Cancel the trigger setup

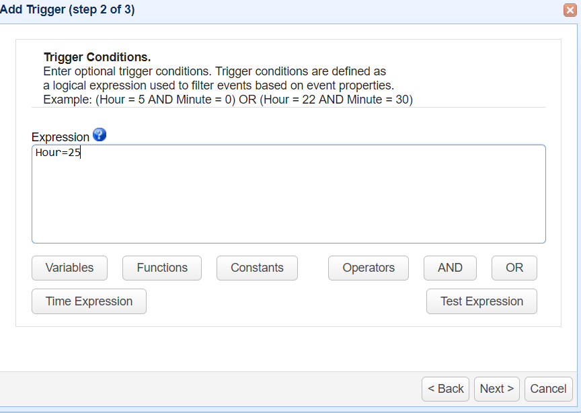(x=548, y=389)
